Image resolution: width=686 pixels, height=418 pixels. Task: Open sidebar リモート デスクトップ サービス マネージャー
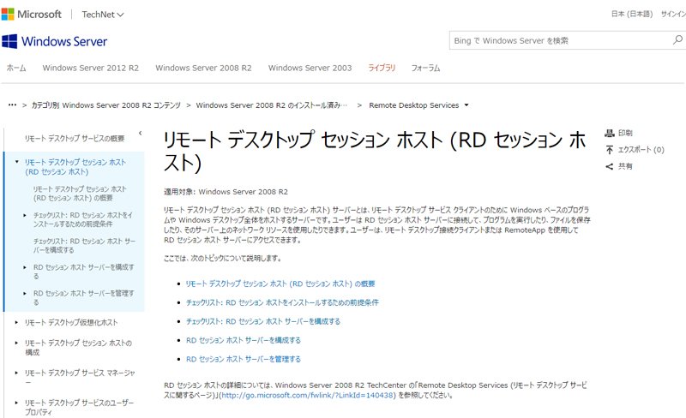pos(80,378)
